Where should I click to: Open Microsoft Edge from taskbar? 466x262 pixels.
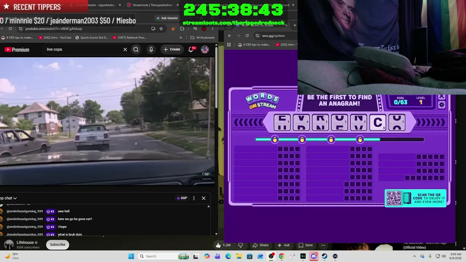pos(228,256)
